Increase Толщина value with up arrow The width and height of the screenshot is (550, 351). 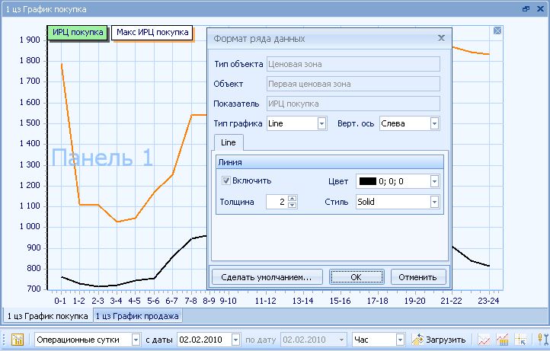[x=293, y=199]
